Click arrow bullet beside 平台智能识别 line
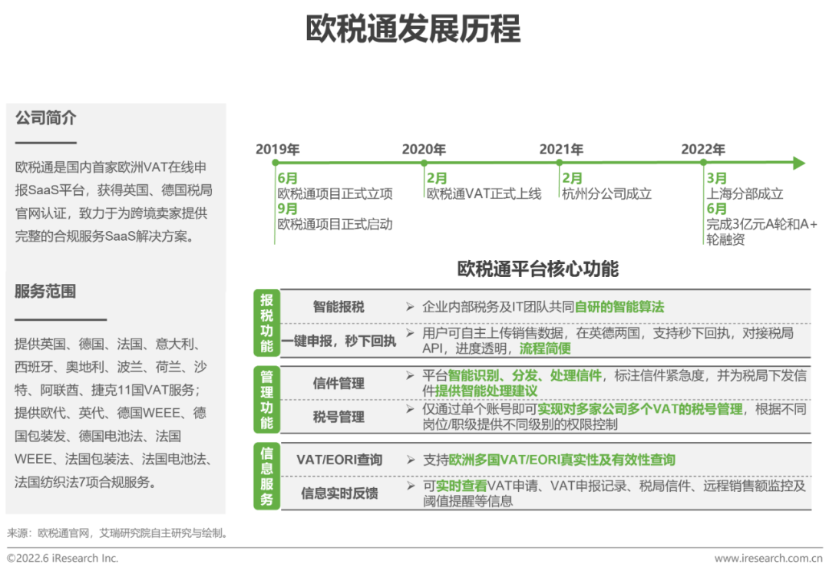Viewport: 829px width, 574px height. [x=410, y=375]
